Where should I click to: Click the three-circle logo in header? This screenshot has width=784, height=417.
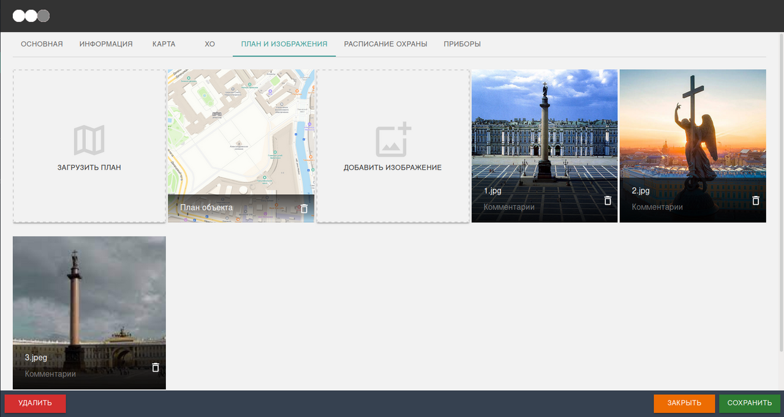pos(31,16)
